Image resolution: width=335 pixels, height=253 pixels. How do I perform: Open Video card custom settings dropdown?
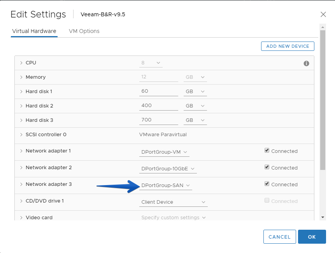pos(173,217)
